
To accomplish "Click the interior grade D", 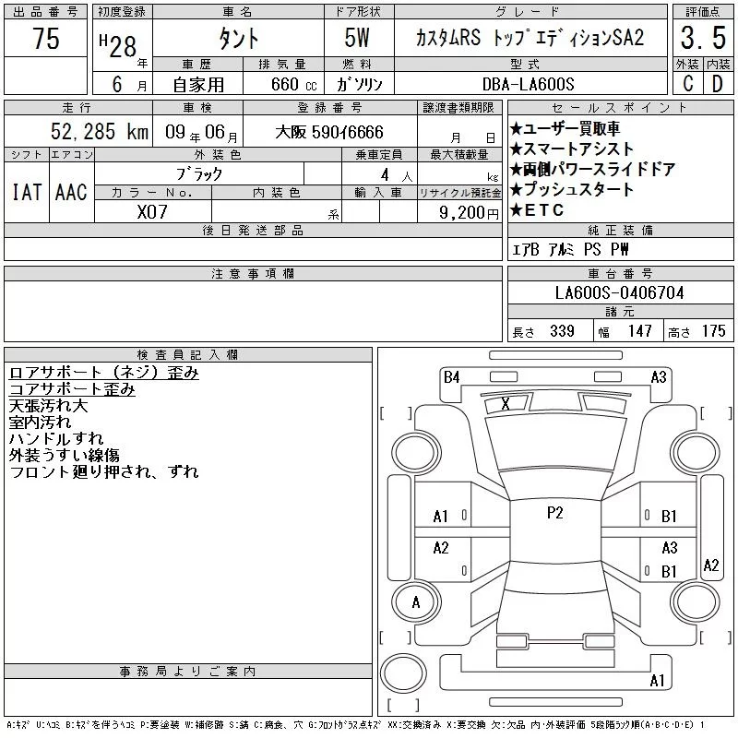I will coord(718,84).
